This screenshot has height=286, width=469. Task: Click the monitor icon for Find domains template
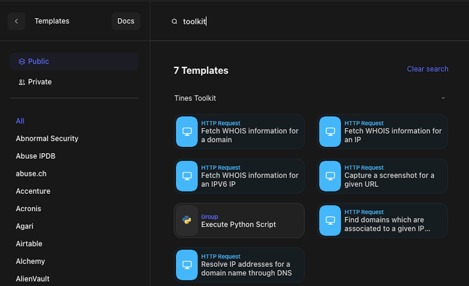[x=330, y=220]
